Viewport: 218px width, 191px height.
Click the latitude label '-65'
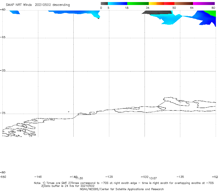[3, 37]
